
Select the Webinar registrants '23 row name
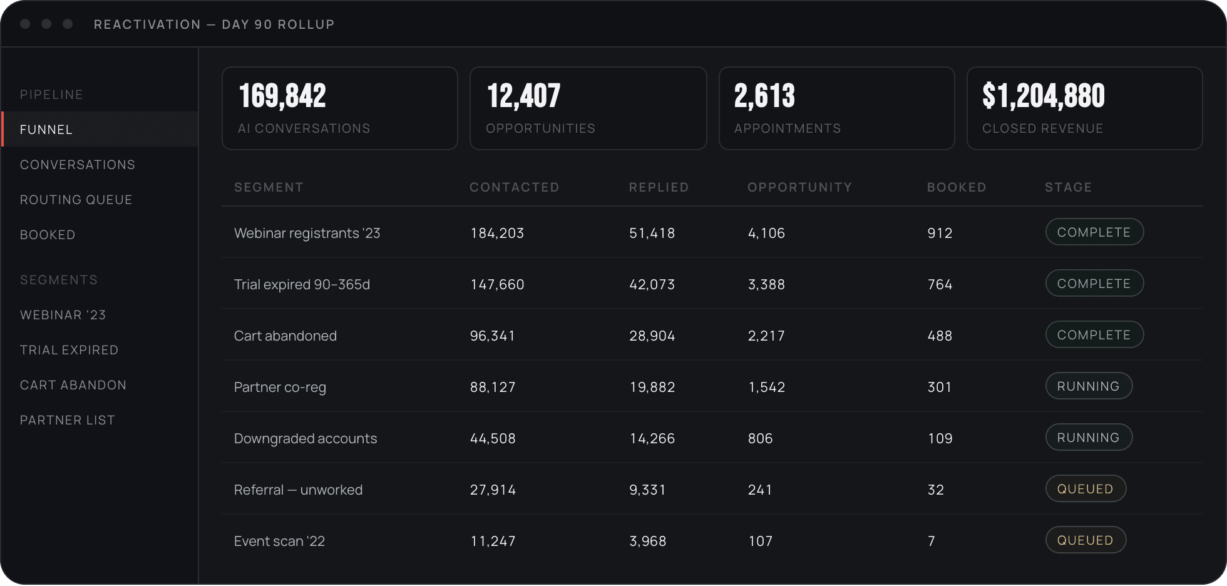click(307, 233)
